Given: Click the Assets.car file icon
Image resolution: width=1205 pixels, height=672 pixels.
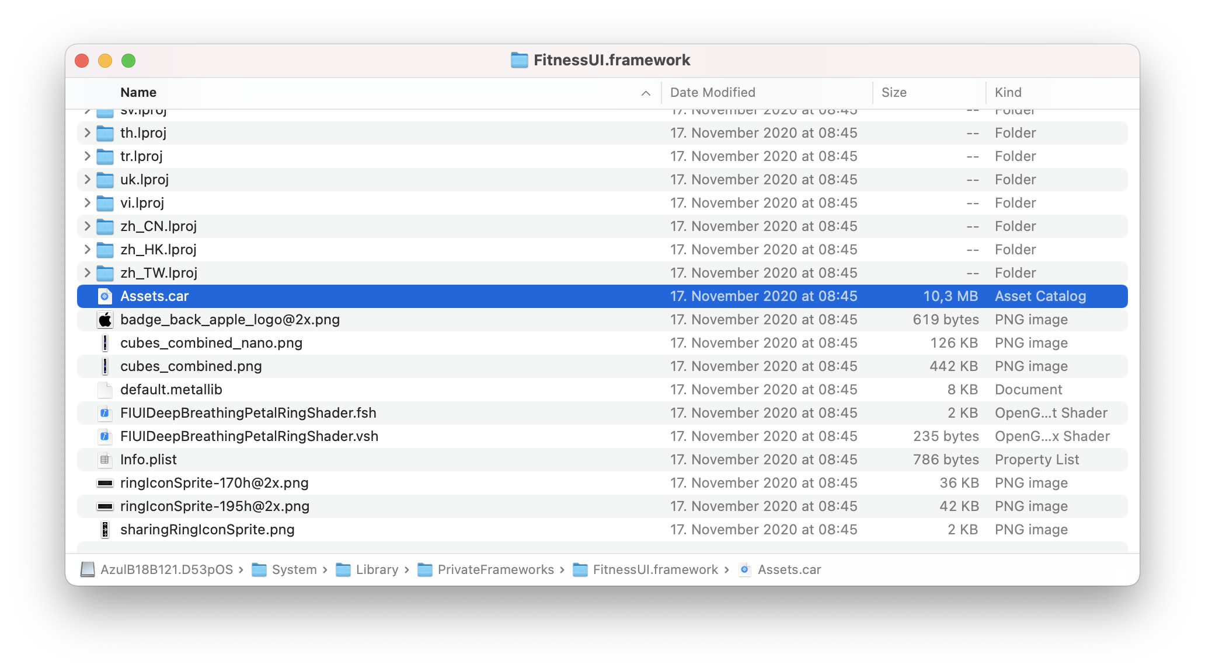Looking at the screenshot, I should (x=105, y=296).
